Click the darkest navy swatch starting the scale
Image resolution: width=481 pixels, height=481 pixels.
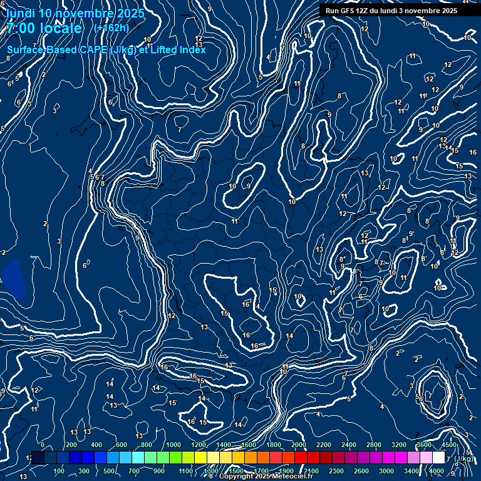(x=38, y=457)
